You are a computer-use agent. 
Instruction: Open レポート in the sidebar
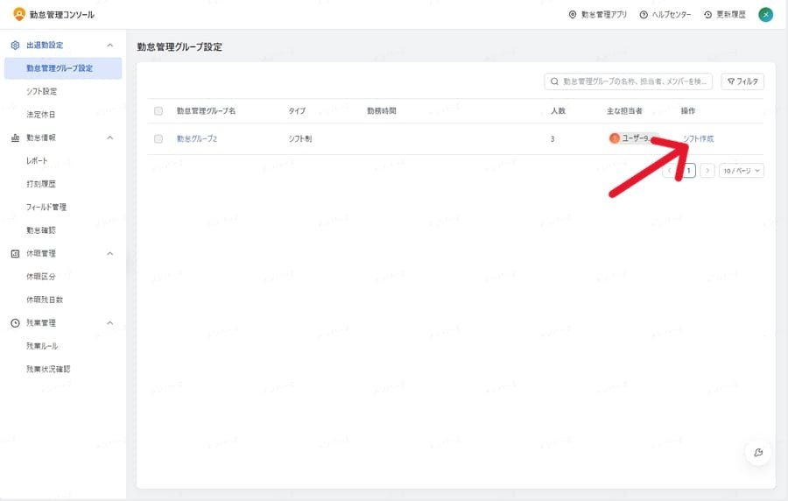click(x=38, y=161)
